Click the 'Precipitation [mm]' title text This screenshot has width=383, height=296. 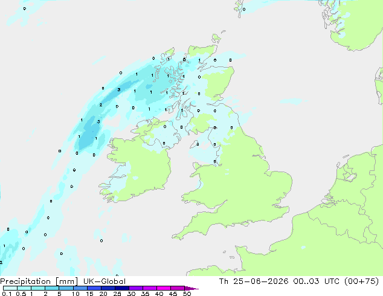pyautogui.click(x=39, y=282)
